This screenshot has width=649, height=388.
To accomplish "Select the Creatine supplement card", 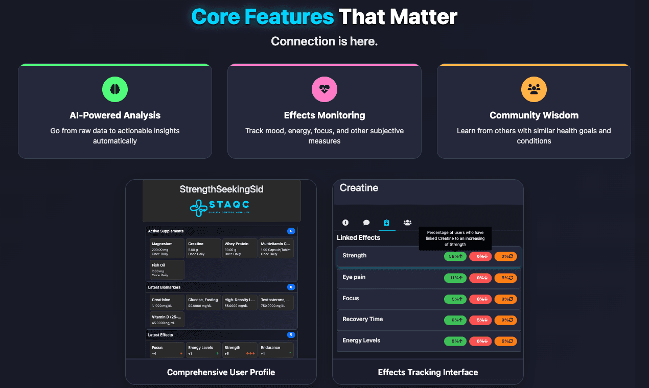I will point(203,248).
